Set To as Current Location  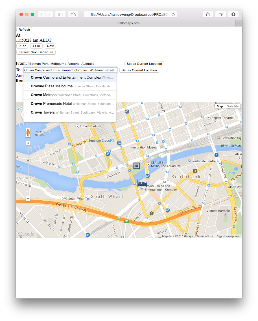[x=139, y=70]
